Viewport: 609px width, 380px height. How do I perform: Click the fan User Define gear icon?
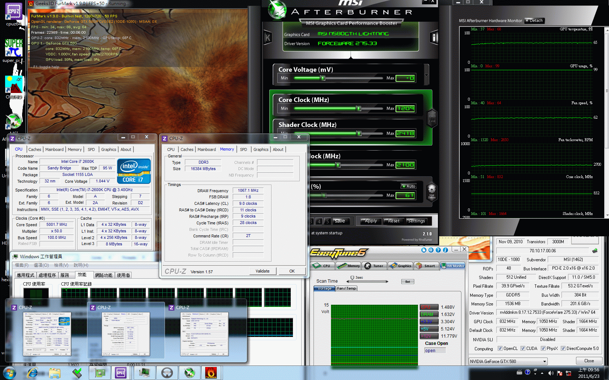[432, 191]
